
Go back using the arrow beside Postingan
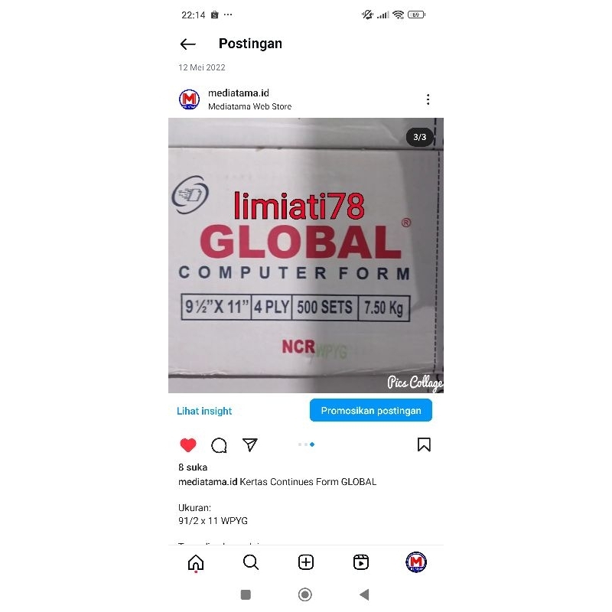187,44
